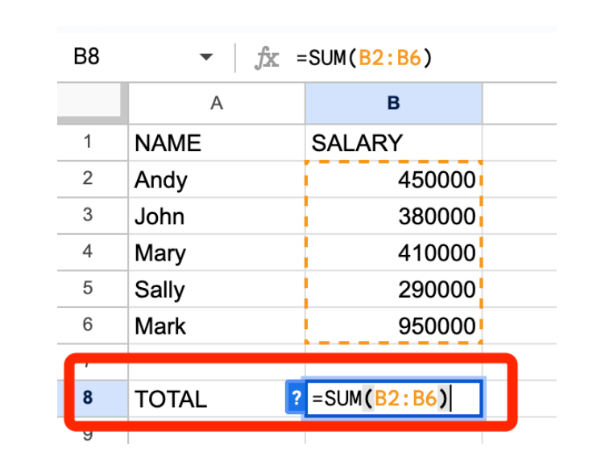Select the cell containing Andy
This screenshot has width=601, height=468.
(x=216, y=179)
